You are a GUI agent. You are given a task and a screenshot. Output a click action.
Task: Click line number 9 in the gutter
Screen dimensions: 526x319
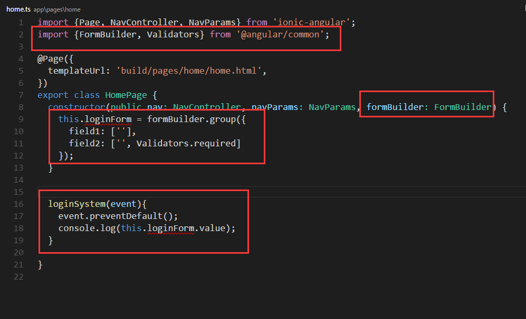tap(21, 119)
